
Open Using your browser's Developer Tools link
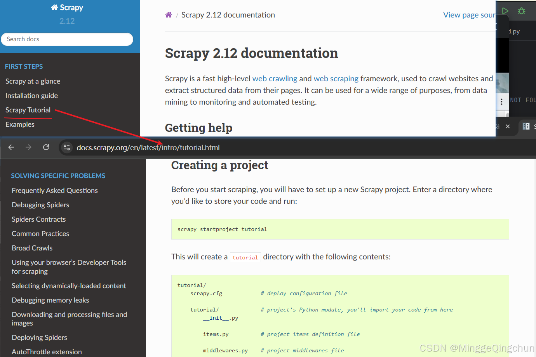69,267
